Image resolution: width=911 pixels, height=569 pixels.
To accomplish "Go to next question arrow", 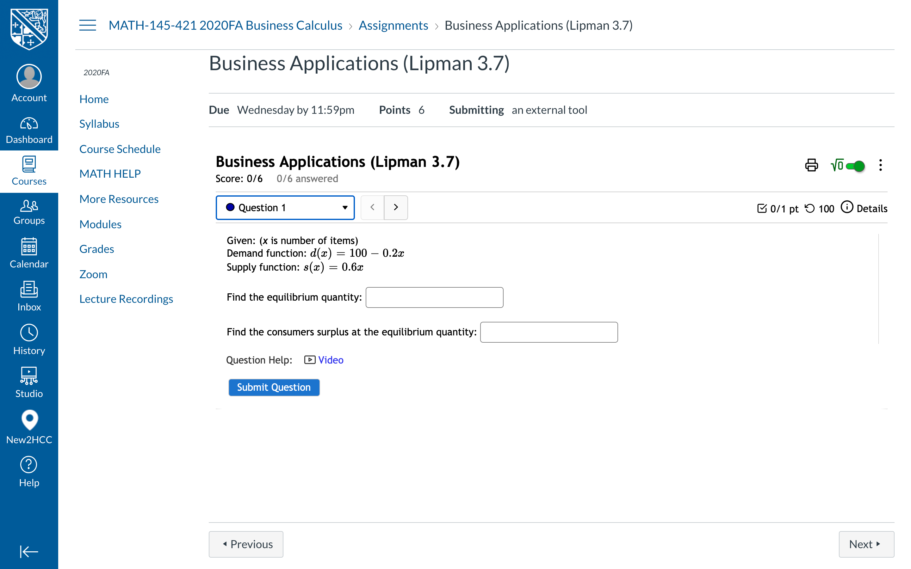I will (x=396, y=207).
